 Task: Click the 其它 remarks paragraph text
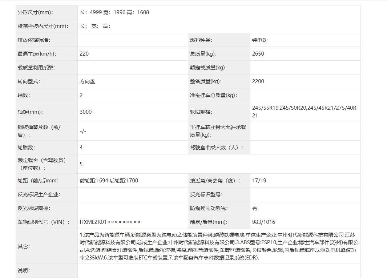point(219,246)
